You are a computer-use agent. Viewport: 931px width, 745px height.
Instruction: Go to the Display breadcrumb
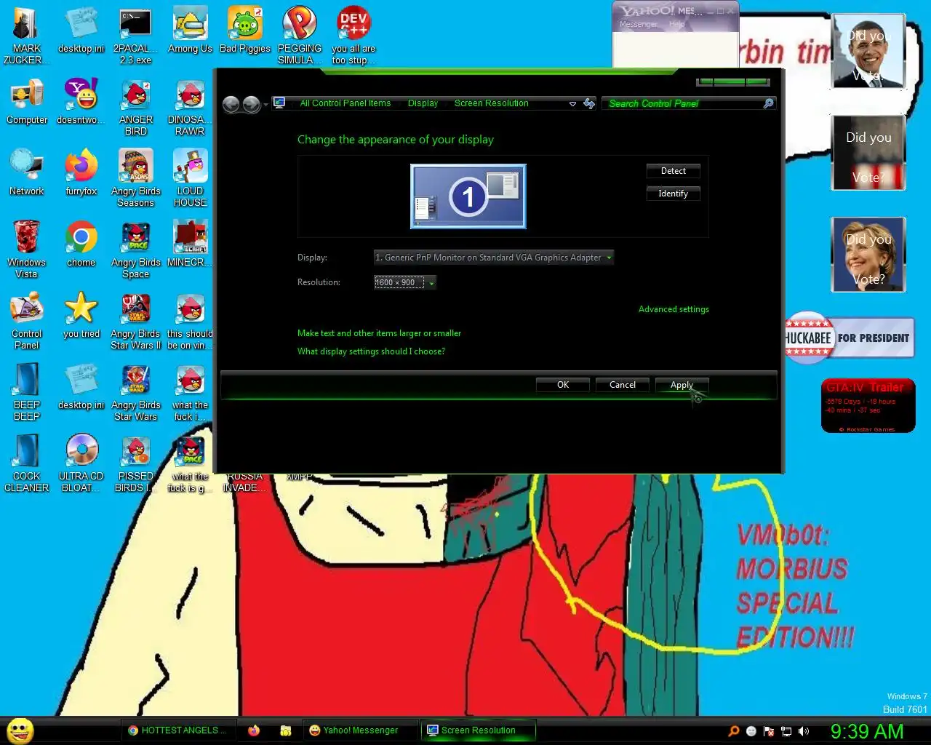point(423,103)
